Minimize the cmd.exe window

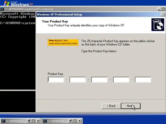(x=159, y=9)
